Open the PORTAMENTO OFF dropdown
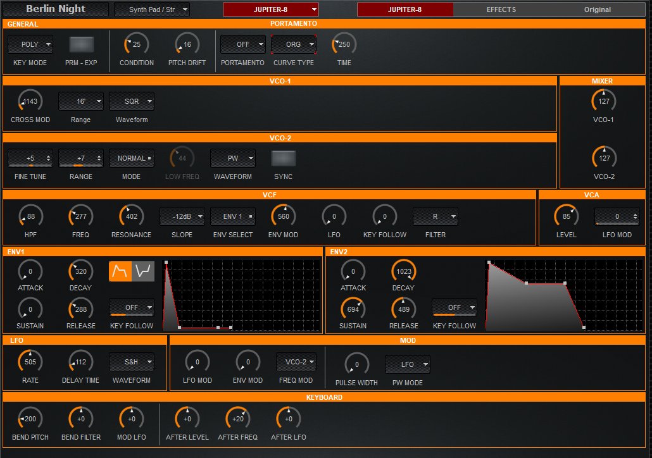652x458 pixels. 243,44
